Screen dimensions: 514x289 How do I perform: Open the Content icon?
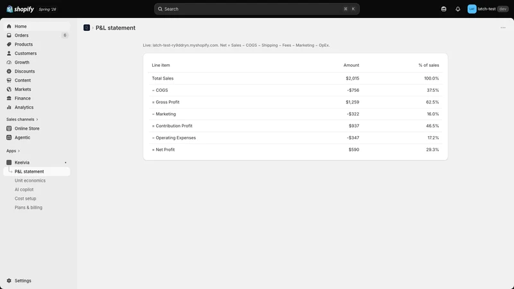click(9, 80)
